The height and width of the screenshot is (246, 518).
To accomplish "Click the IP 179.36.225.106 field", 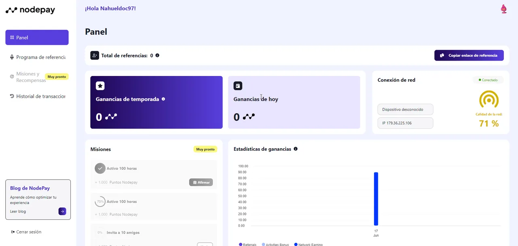I will pyautogui.click(x=405, y=123).
